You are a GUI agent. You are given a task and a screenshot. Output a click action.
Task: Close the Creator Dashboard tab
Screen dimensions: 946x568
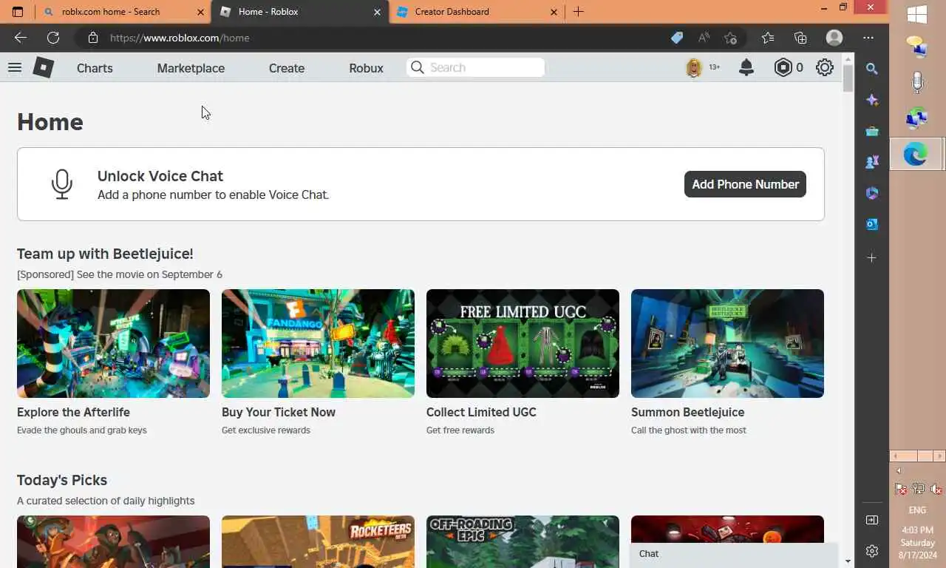[x=554, y=12]
